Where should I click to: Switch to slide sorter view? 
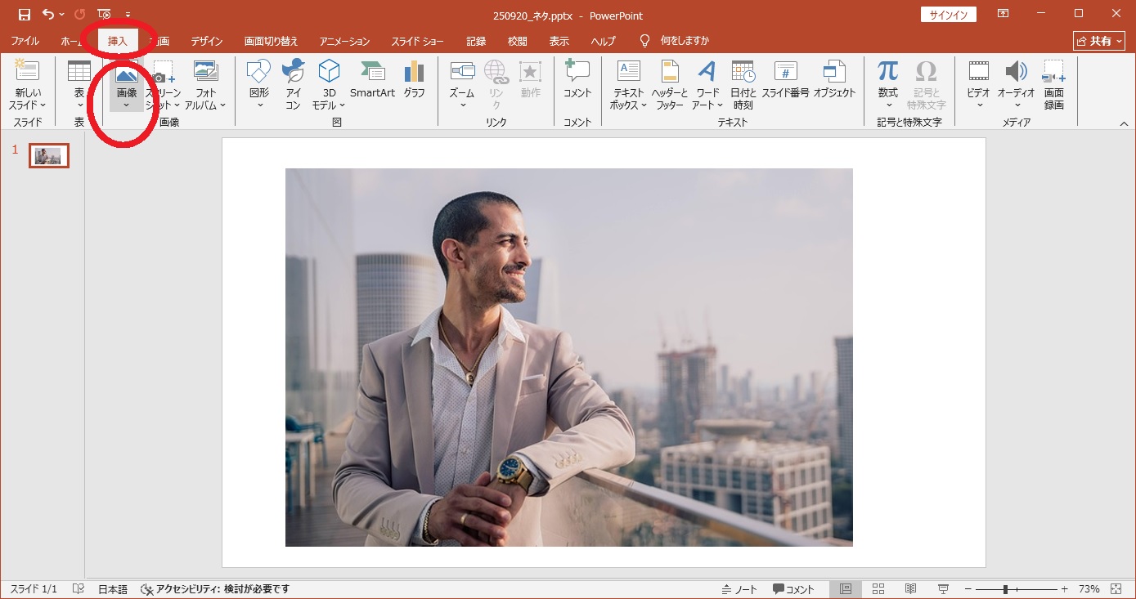[x=878, y=589]
